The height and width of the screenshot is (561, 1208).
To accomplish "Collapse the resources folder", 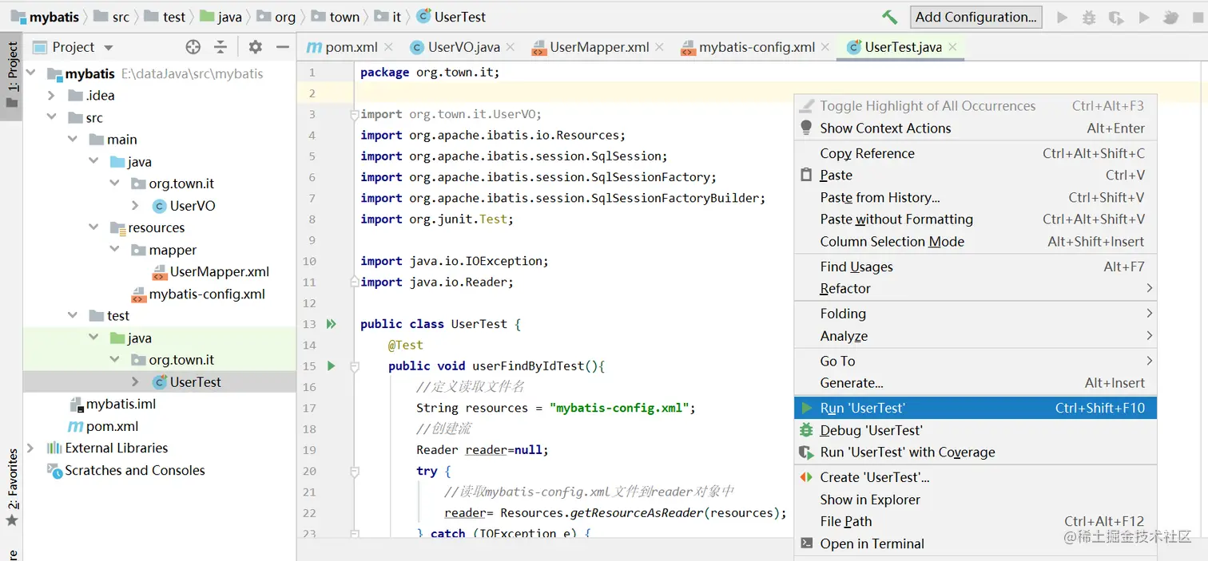I will click(93, 228).
